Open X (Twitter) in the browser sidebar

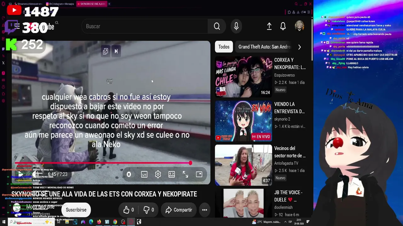point(3,63)
